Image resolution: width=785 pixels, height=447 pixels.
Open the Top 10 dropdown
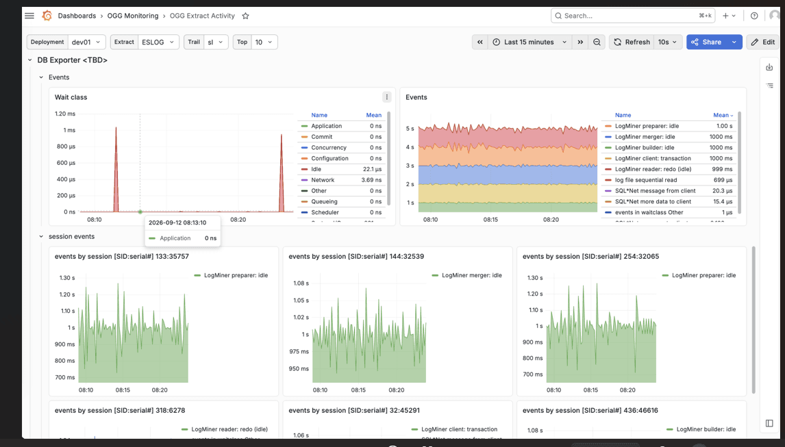(x=264, y=42)
